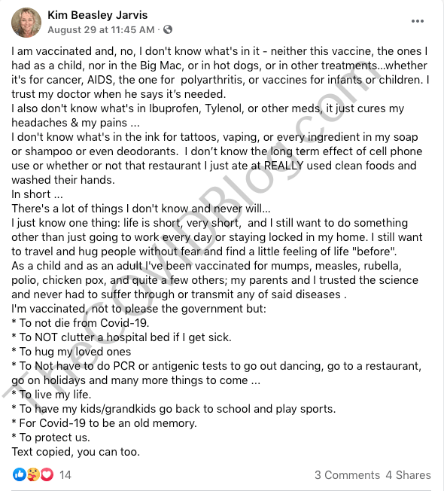Image resolution: width=444 pixels, height=491 pixels.
Task: Click the capitalized word 'REALLY' in the post
Action: [x=284, y=166]
